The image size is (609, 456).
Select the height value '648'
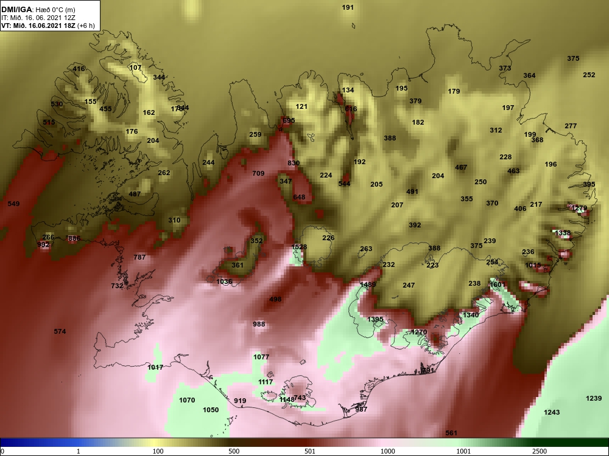tap(299, 197)
